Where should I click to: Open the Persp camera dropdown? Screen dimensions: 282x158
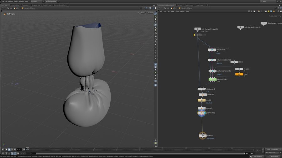143,13
